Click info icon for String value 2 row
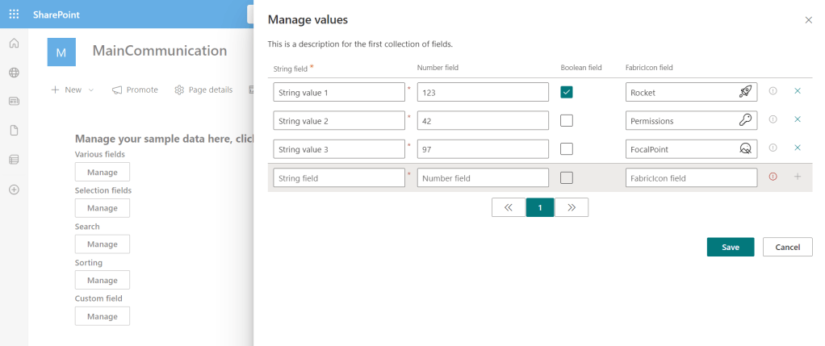825x346 pixels. (773, 119)
